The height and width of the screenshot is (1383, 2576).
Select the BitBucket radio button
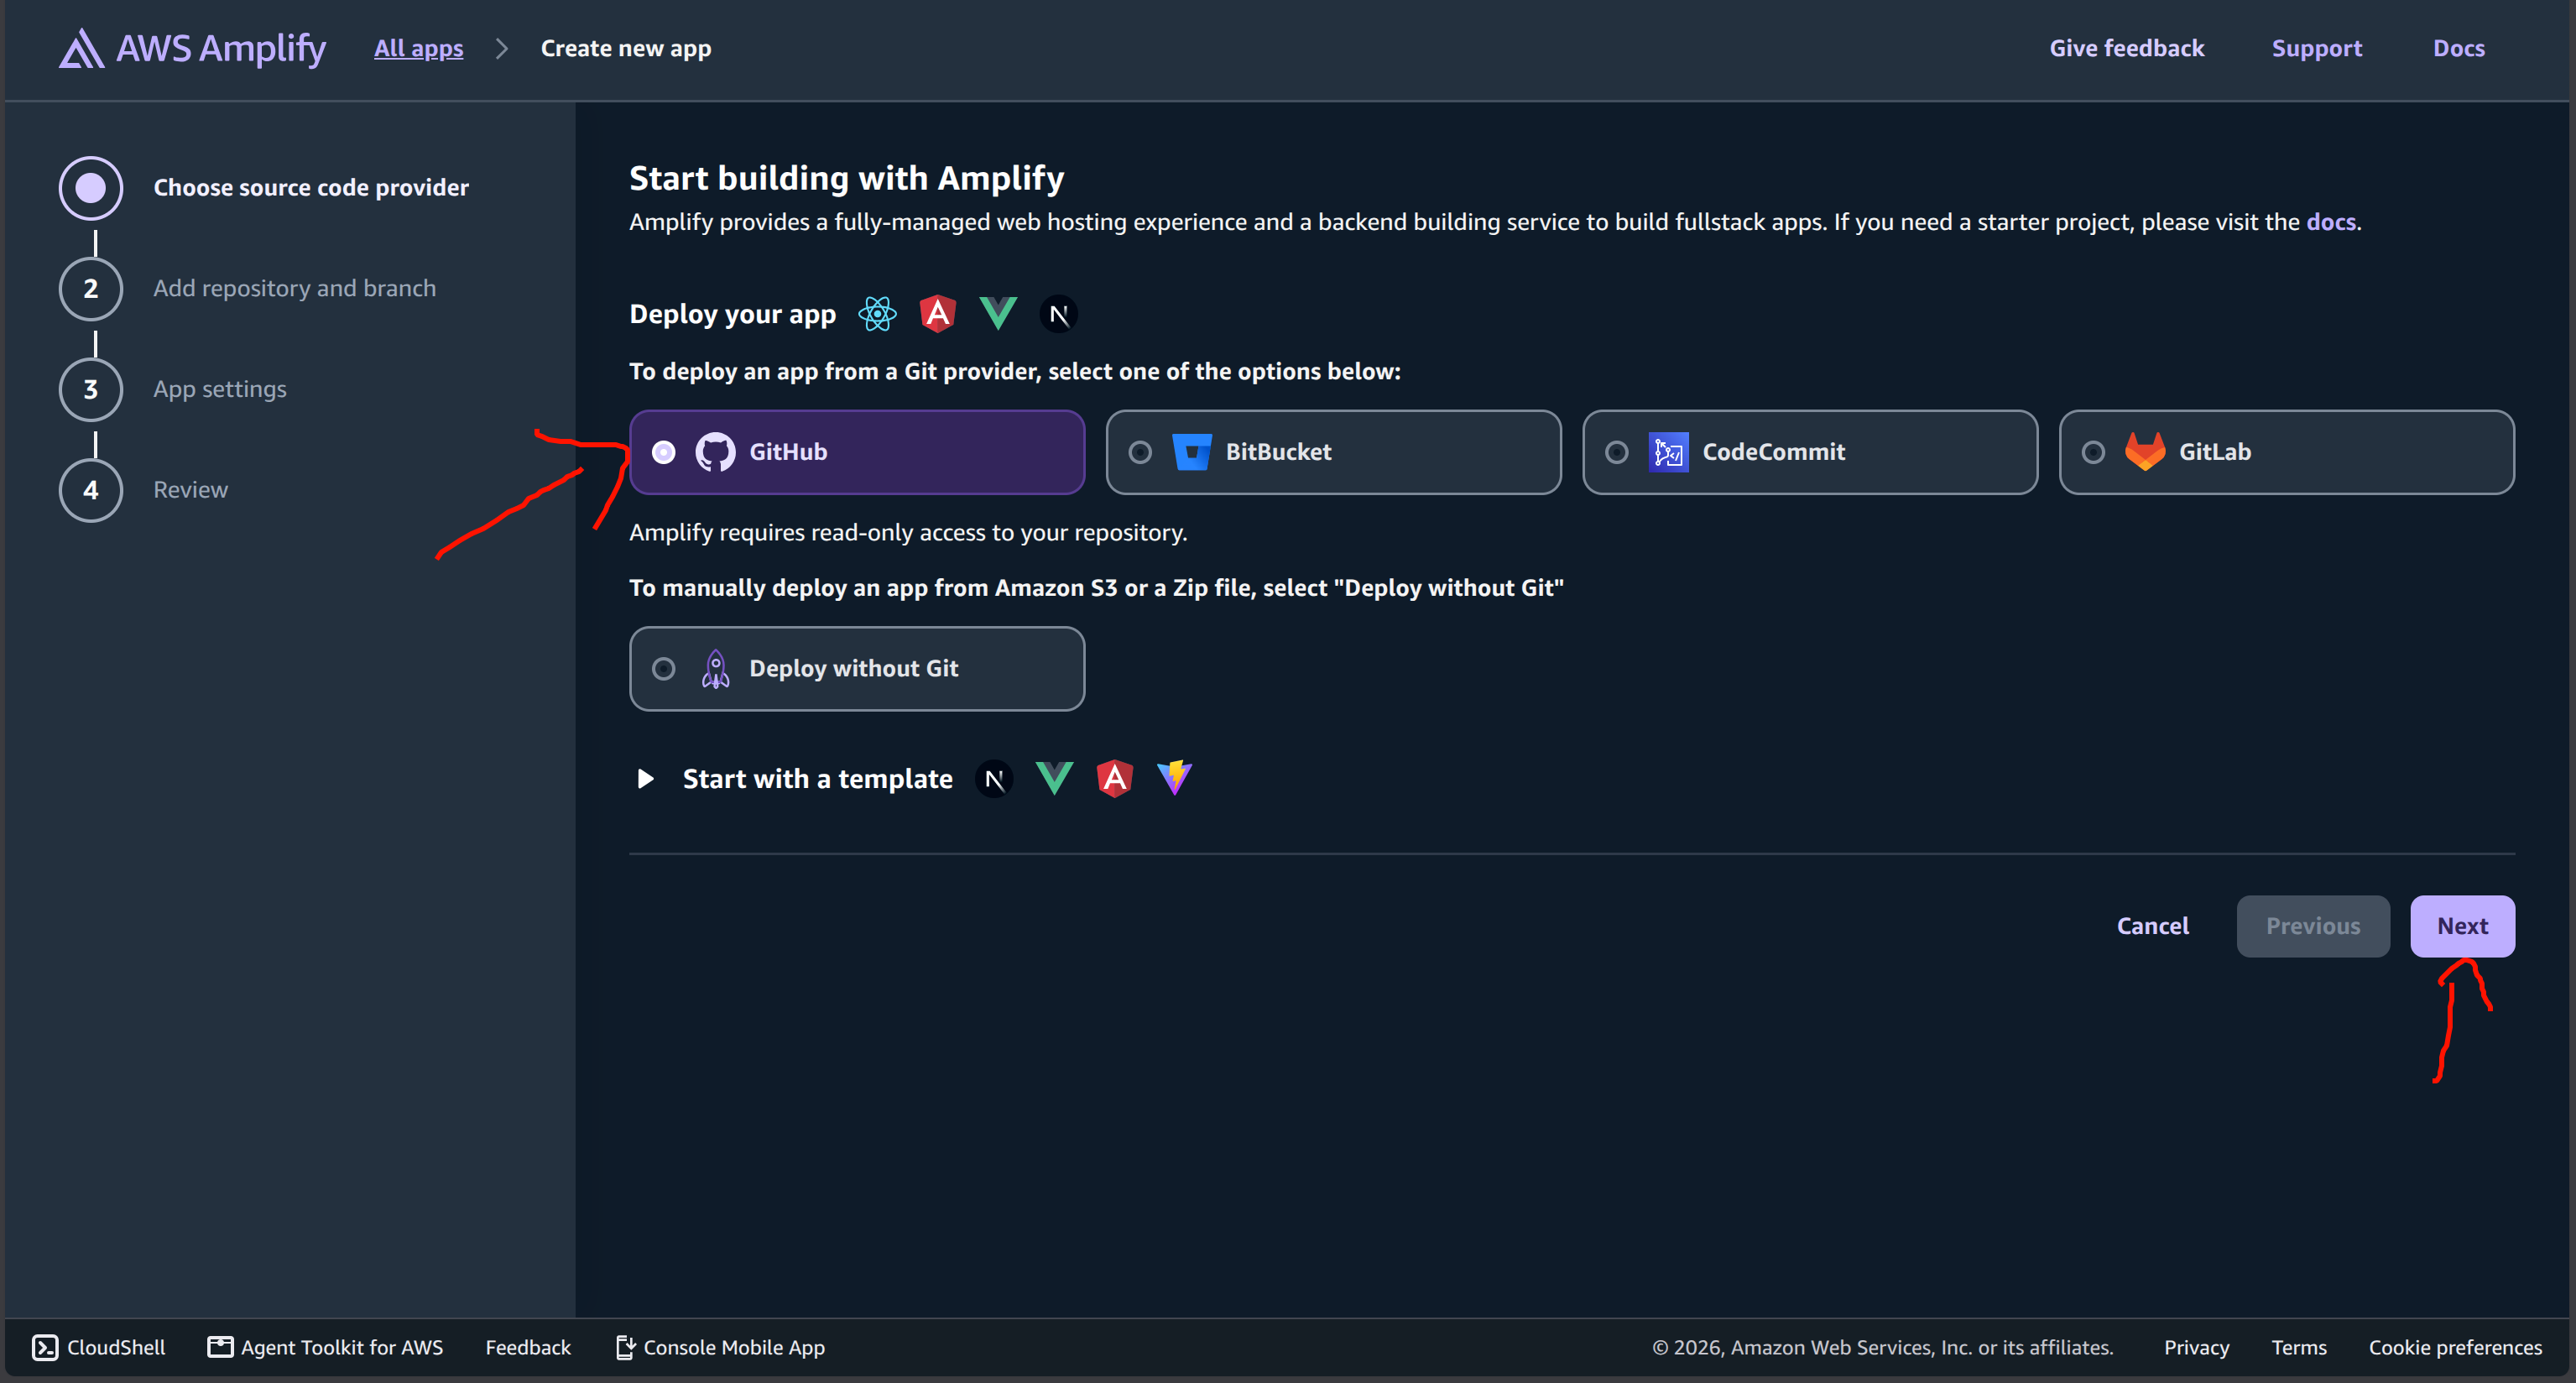1140,452
